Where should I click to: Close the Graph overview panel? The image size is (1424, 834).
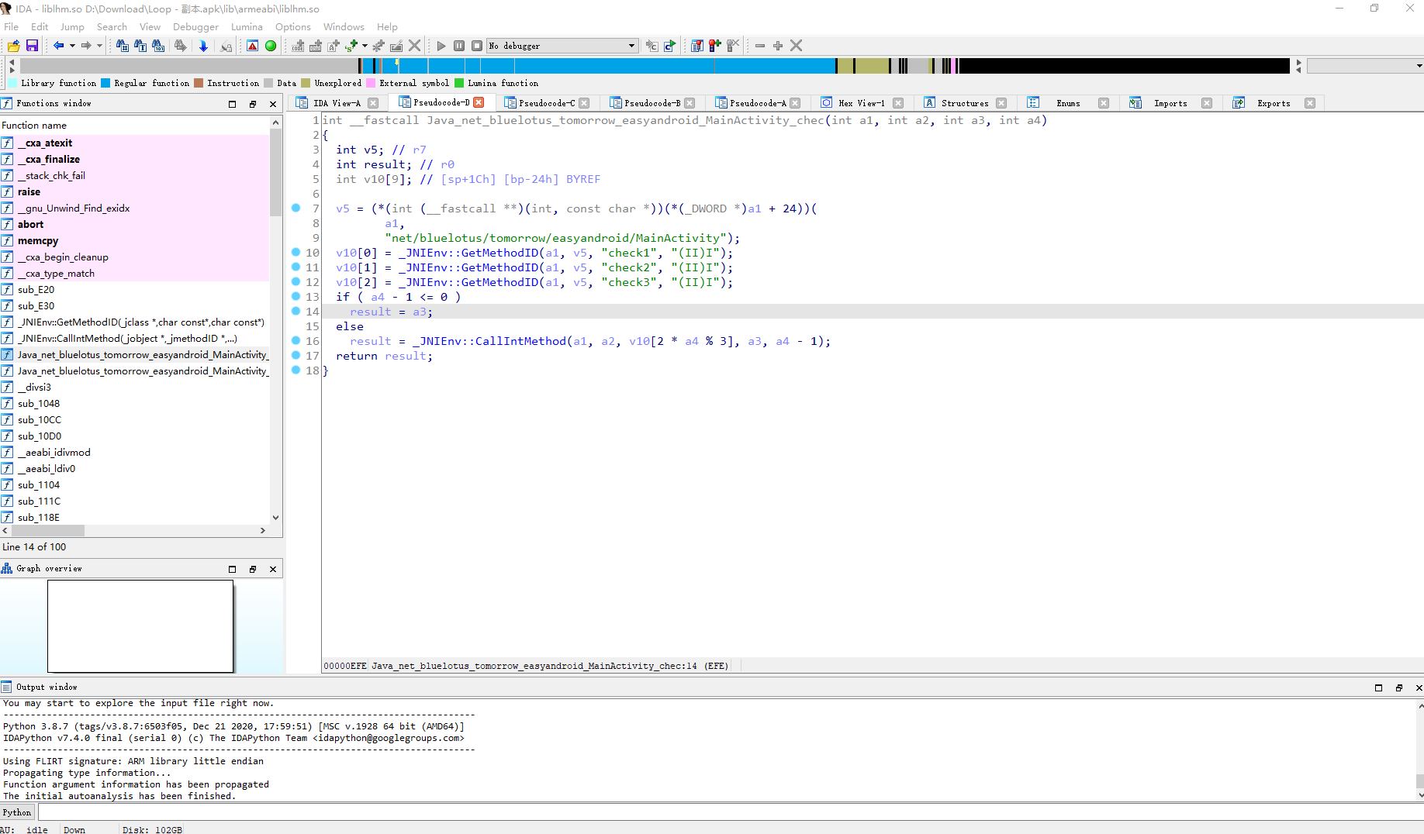tap(273, 569)
